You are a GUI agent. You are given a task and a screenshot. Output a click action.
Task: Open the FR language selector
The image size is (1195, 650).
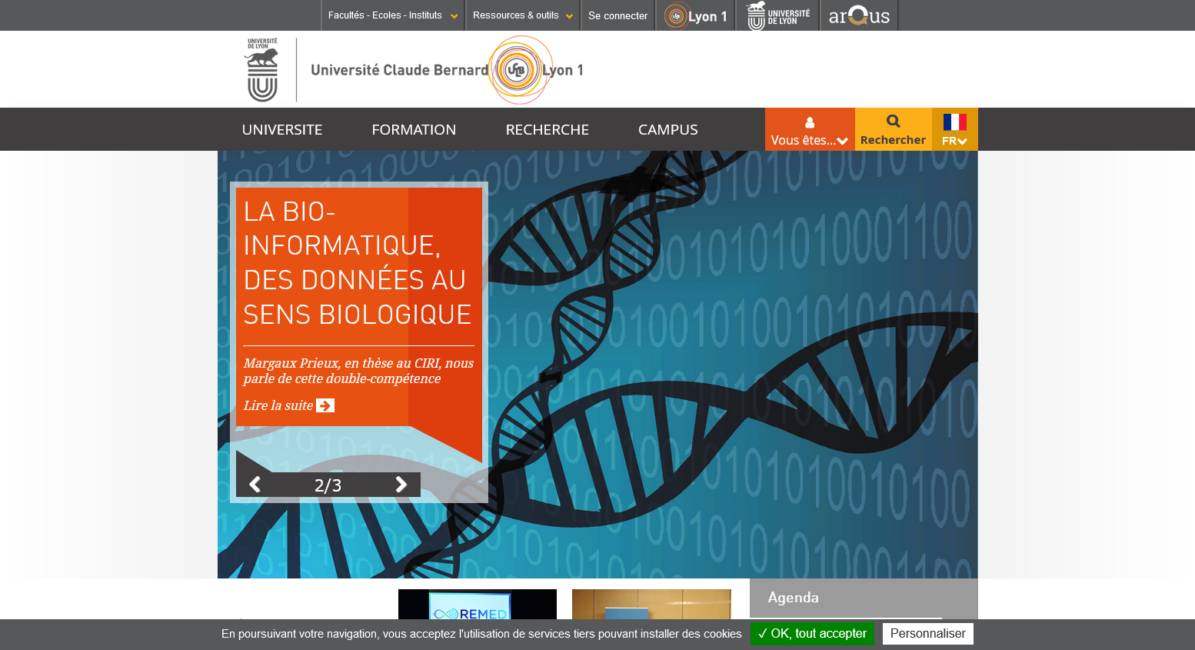tap(954, 130)
